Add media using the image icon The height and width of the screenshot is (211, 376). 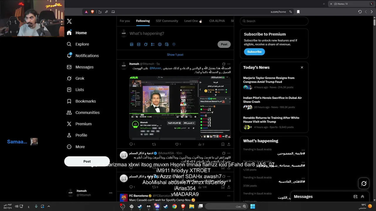coord(132,44)
